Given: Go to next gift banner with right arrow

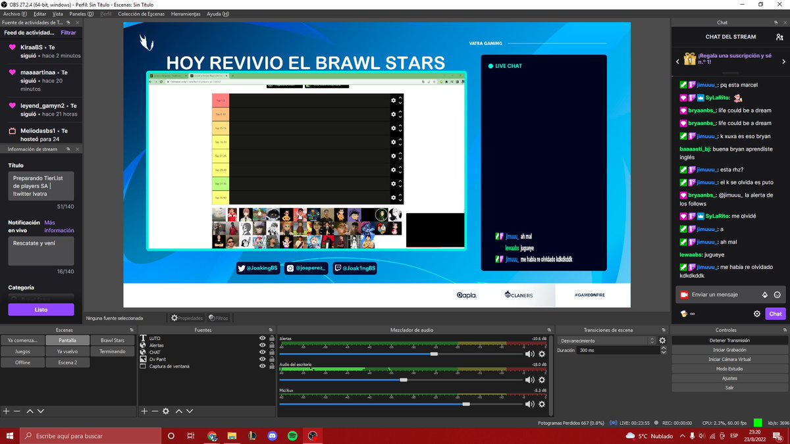Looking at the screenshot, I should click(x=783, y=61).
